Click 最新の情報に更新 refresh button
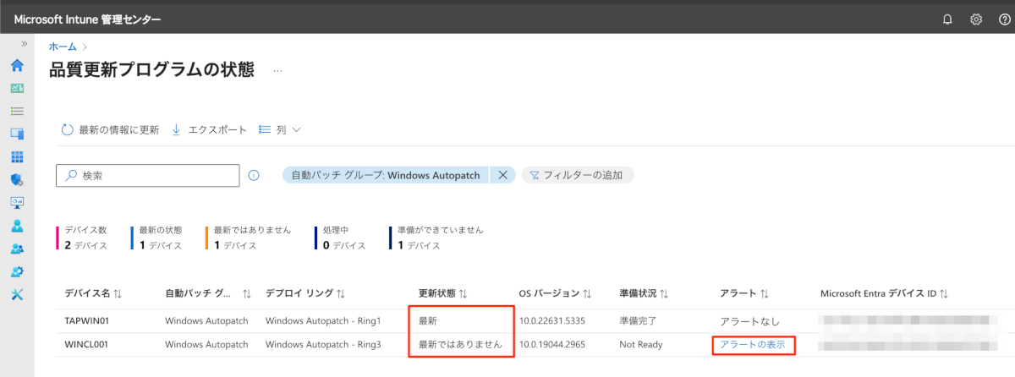Screen dimensions: 1015x377 110,129
